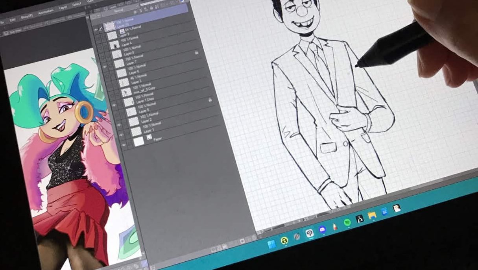Toggle visibility of Layer 2
The height and width of the screenshot is (270, 478).
point(119,125)
